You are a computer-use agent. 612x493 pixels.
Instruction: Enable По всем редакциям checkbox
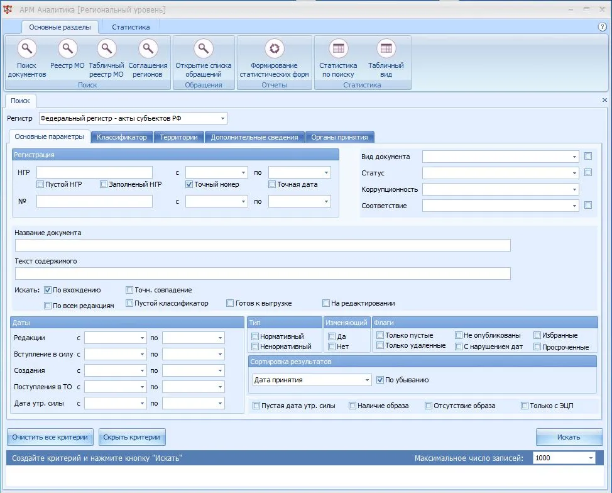tap(48, 306)
